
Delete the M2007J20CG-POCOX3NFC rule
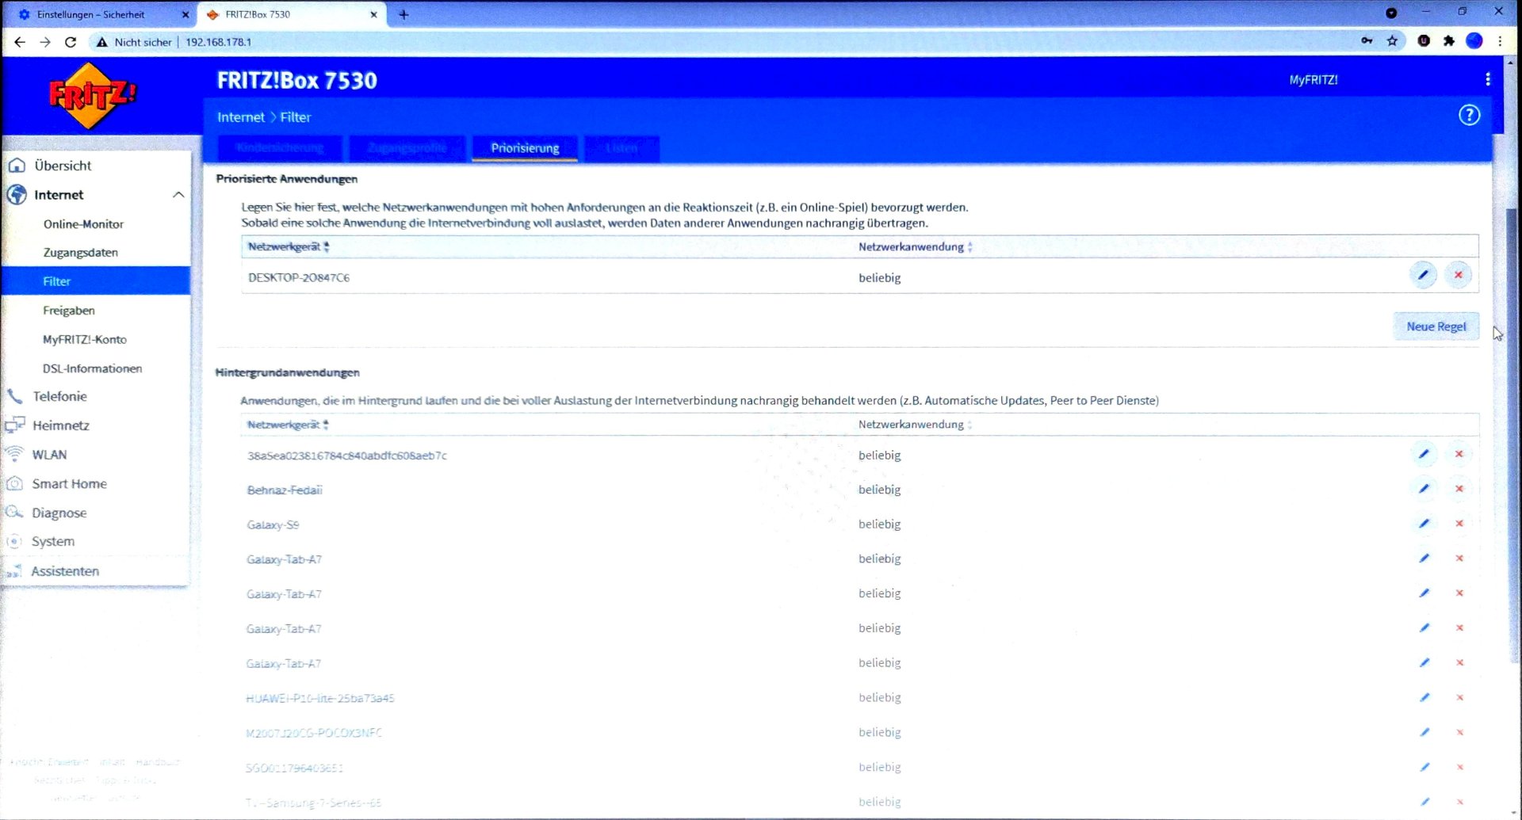tap(1459, 733)
